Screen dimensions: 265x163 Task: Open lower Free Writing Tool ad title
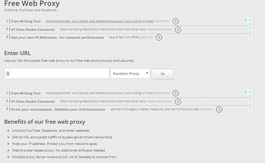[x=26, y=93]
